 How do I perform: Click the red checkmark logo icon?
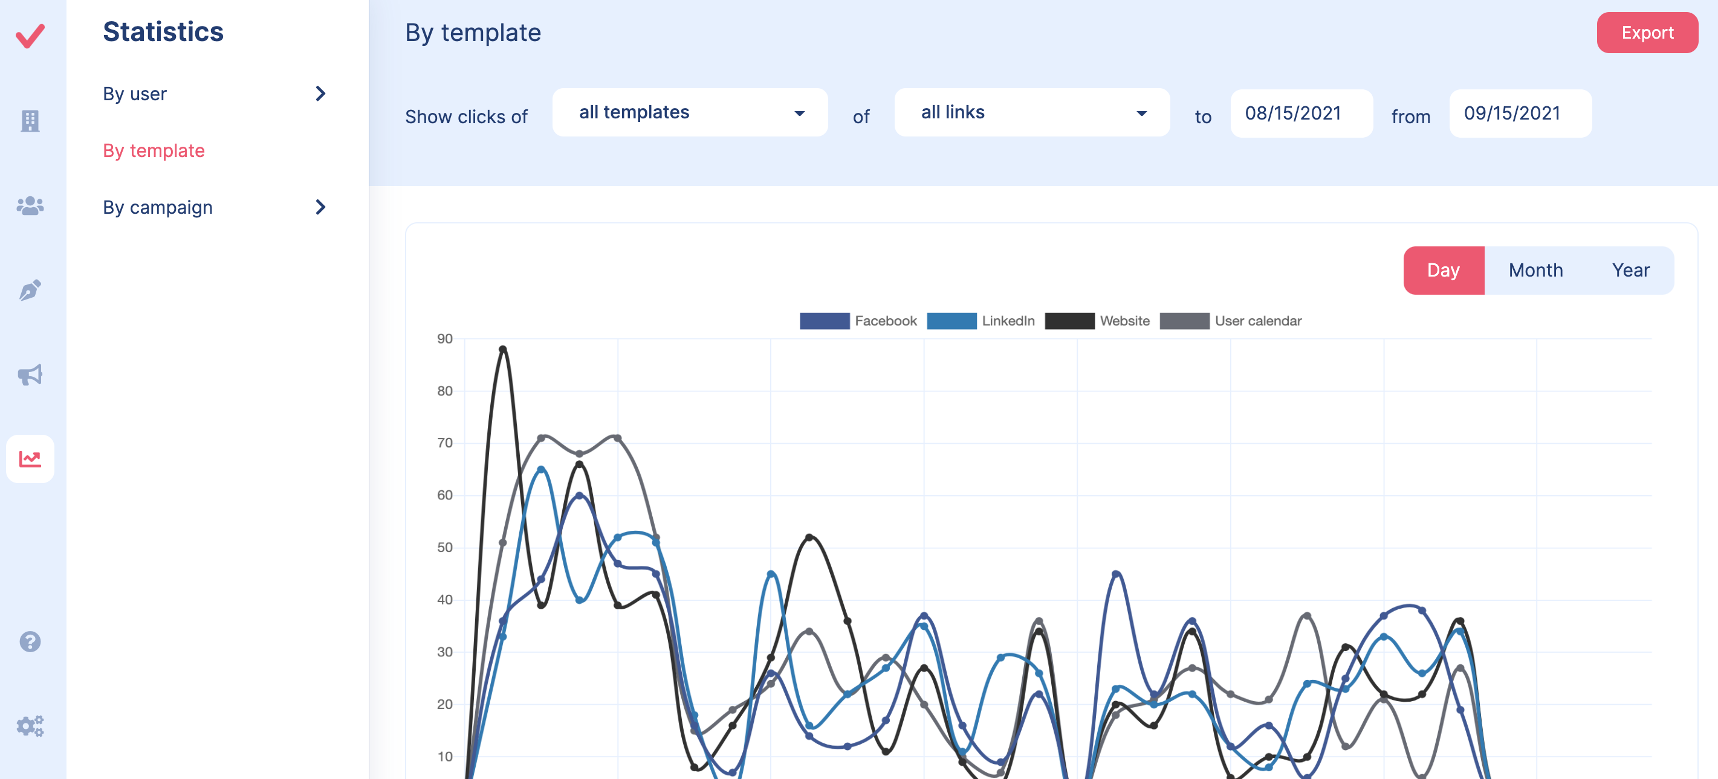30,36
